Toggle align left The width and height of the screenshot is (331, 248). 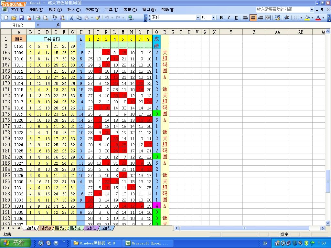click(245, 18)
